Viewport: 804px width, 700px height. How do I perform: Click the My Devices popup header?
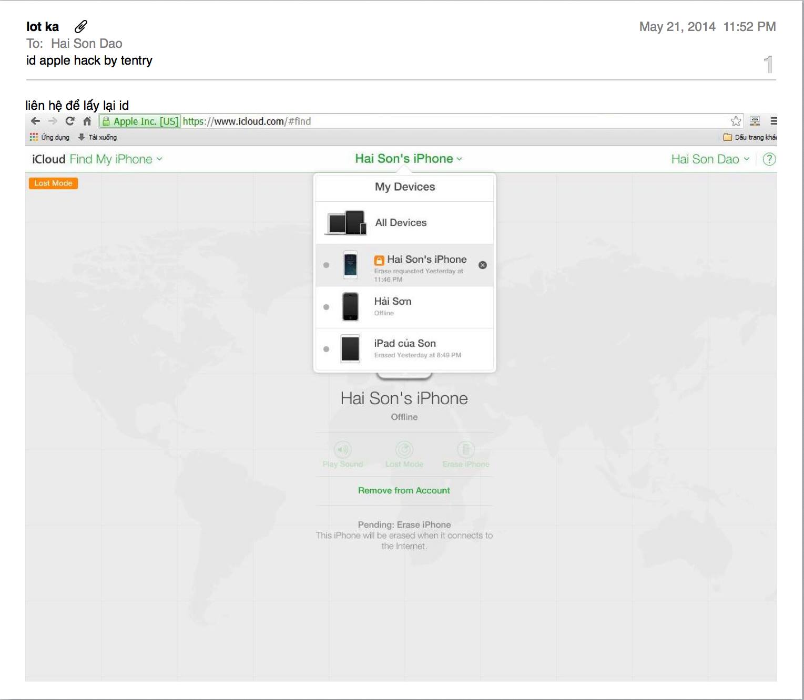coord(405,187)
